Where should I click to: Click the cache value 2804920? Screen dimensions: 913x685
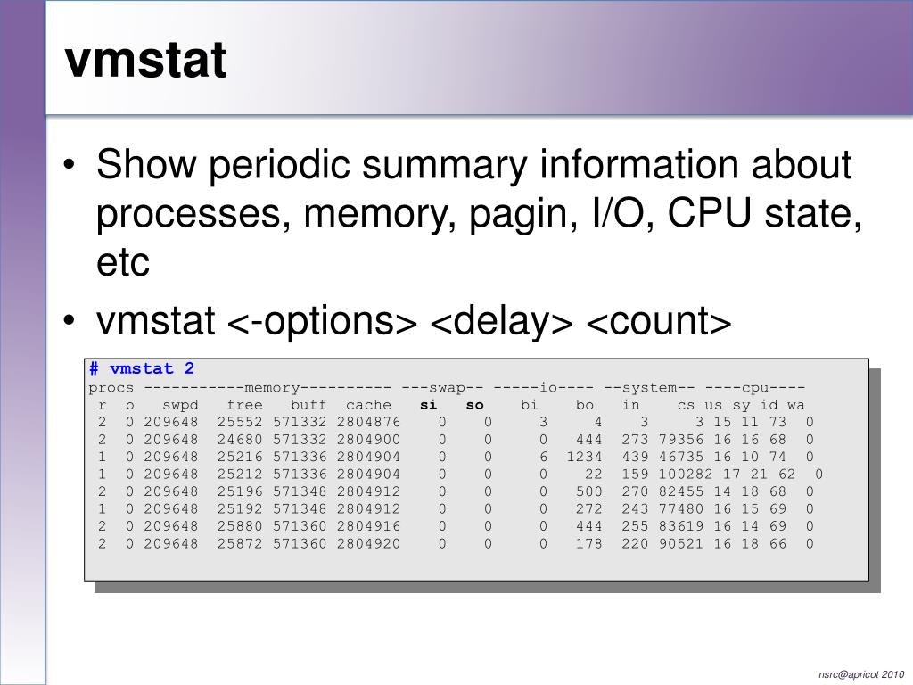tap(368, 543)
